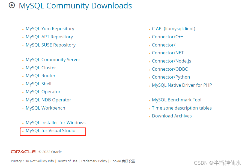The image size is (245, 168).
Task: Select MySQL for Visual Studio link
Action: tap(50, 131)
